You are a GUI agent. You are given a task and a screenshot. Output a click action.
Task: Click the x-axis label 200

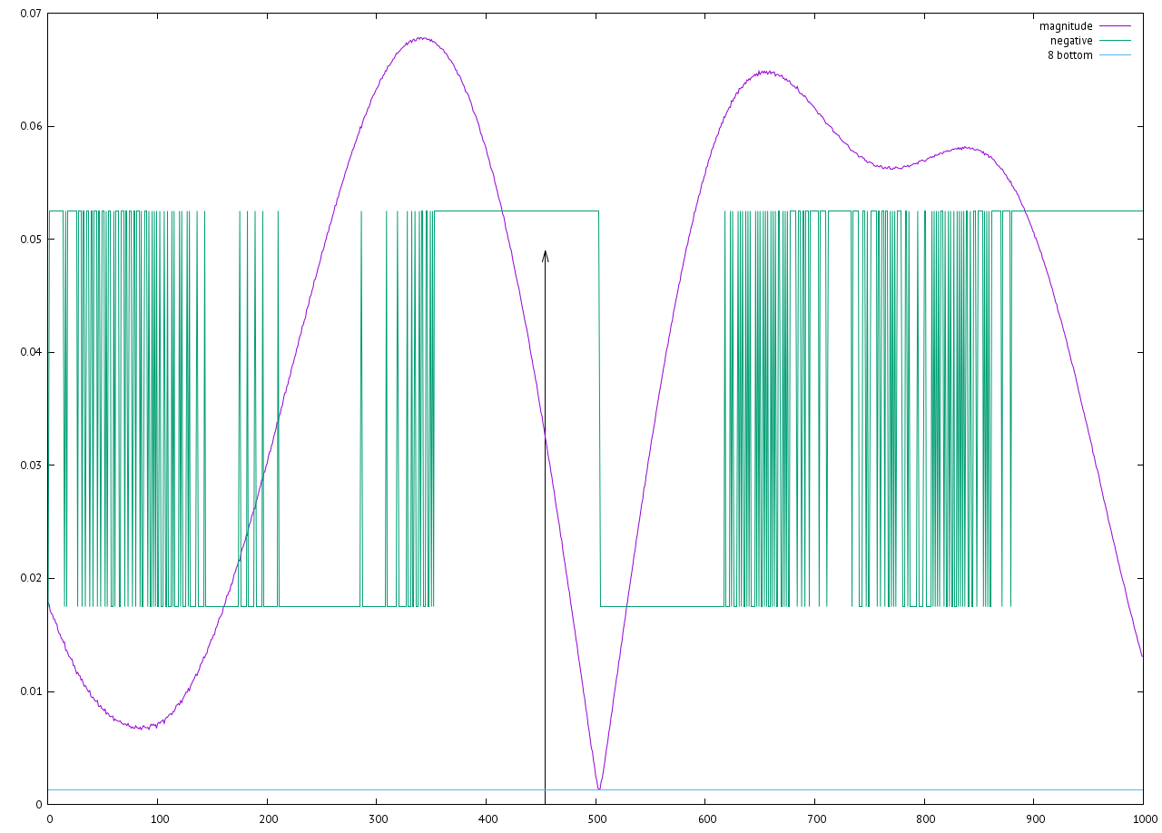click(x=267, y=819)
